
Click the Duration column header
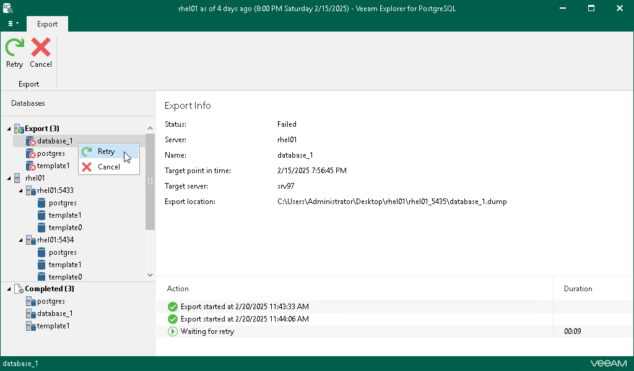[578, 289]
